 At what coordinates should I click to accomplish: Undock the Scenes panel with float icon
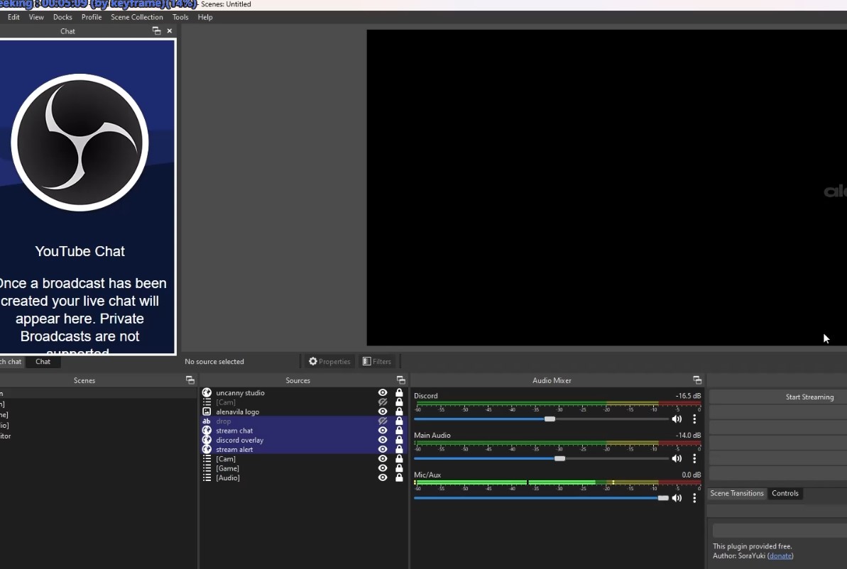[x=190, y=380]
